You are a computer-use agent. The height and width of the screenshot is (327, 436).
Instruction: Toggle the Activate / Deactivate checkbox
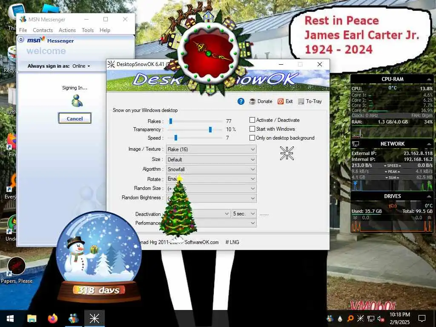[252, 120]
